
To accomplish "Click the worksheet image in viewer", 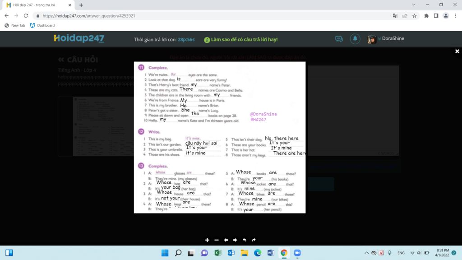I will pyautogui.click(x=220, y=137).
